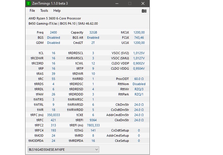The image size is (223, 155).
Task: Click the MCLK value 1200,00
Action: pyautogui.click(x=139, y=32)
